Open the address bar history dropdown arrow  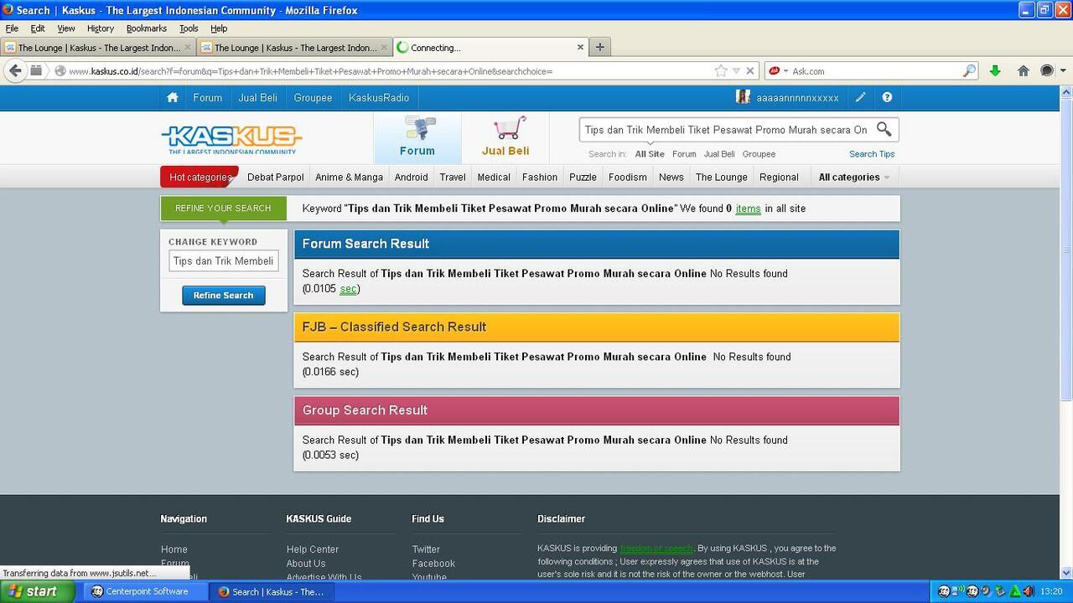pos(736,71)
